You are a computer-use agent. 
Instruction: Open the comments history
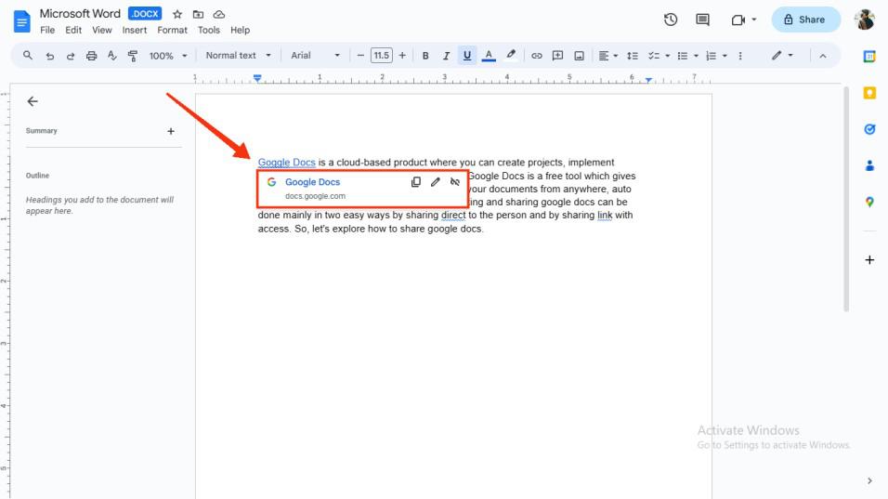tap(702, 20)
